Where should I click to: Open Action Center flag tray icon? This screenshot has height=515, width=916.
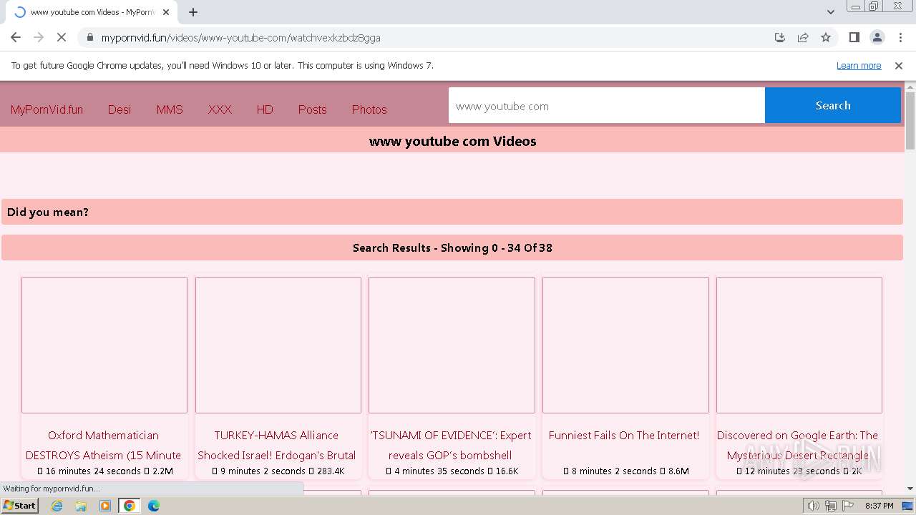pos(847,506)
